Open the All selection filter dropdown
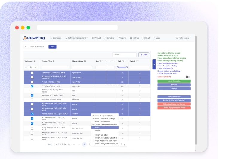Viewport: 225px width, 159px height. (33, 67)
